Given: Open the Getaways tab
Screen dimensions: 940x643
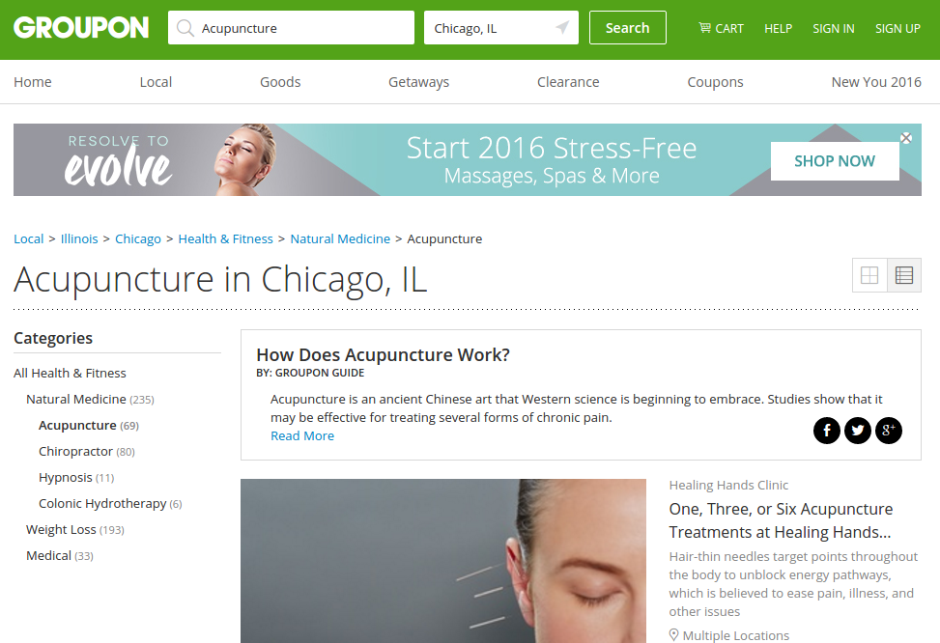Looking at the screenshot, I should pos(418,82).
